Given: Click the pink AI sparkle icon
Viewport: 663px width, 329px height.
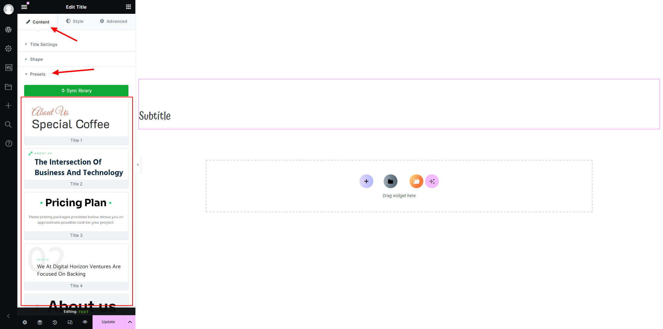Looking at the screenshot, I should tap(432, 181).
